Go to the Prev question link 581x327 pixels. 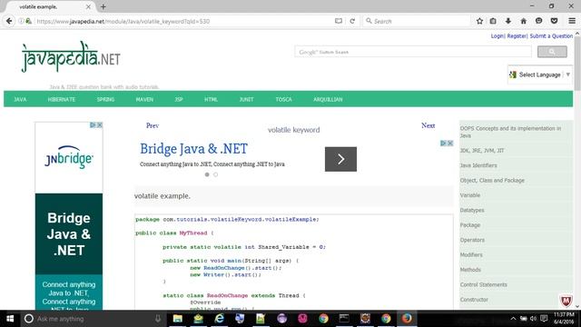pyautogui.click(x=153, y=125)
